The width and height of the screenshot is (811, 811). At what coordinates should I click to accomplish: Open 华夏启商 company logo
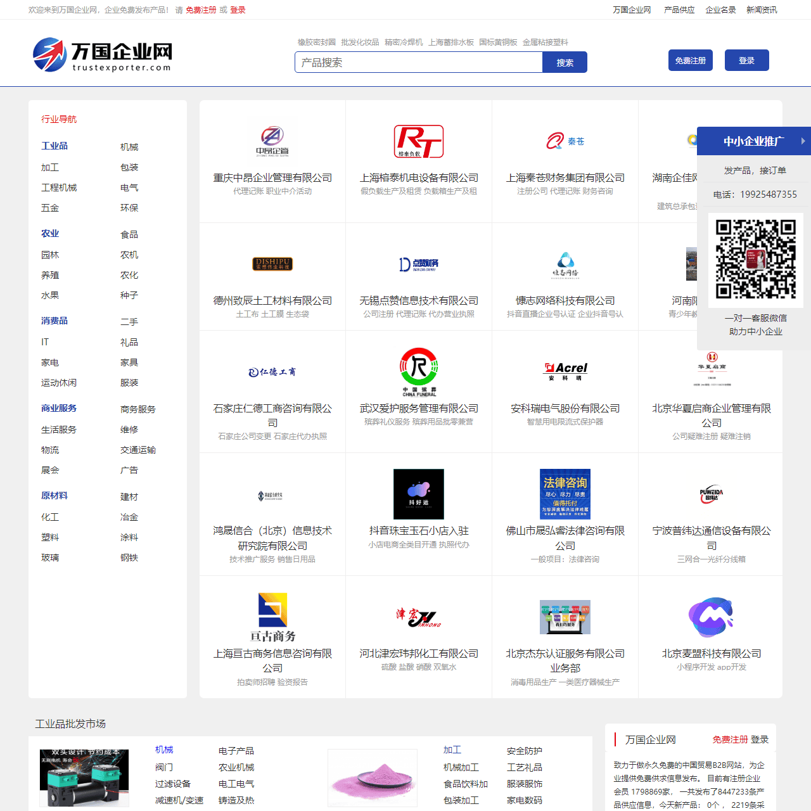(712, 369)
